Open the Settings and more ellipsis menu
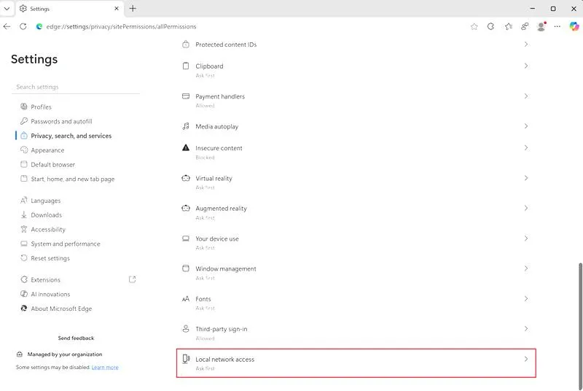This screenshot has height=391, width=583. (x=557, y=26)
